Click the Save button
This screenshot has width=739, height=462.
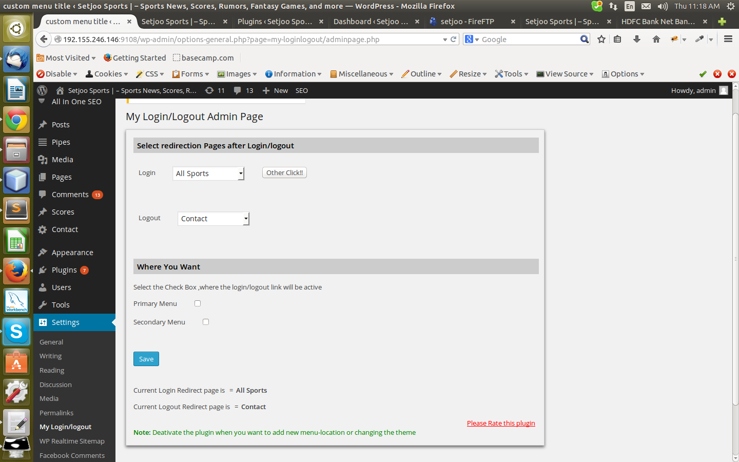[146, 359]
